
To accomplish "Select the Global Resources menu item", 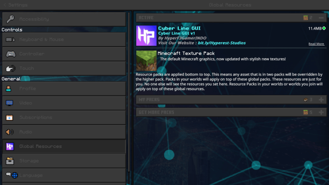I will pyautogui.click(x=64, y=146).
